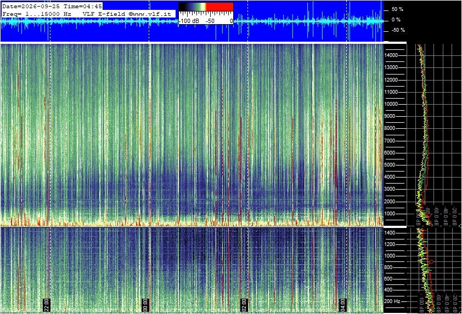Screen dimensions: 462x314
Task: Click the 10000 frequency axis label
Action: click(391, 104)
